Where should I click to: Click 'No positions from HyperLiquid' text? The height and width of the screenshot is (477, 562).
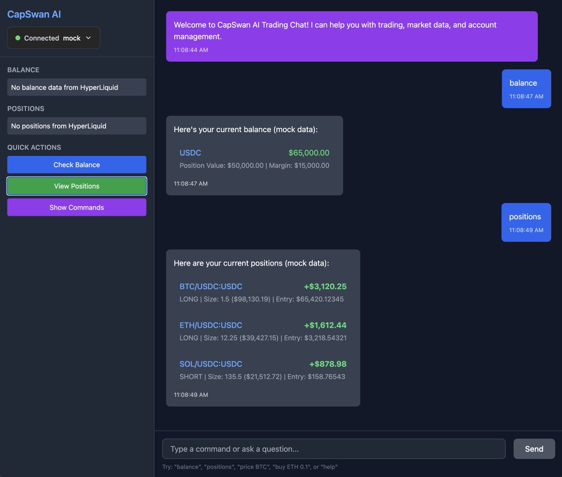[59, 126]
